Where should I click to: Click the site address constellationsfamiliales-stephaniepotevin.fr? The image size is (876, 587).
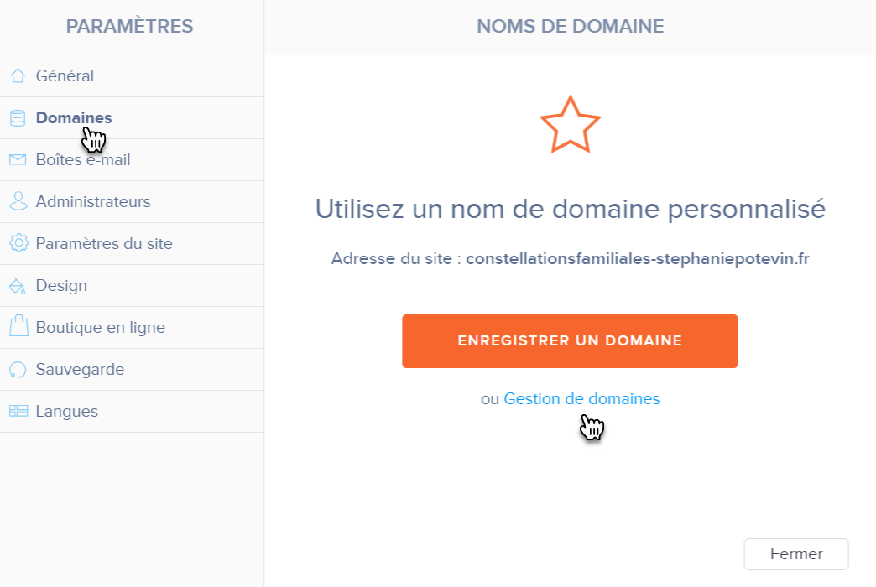[x=637, y=258]
